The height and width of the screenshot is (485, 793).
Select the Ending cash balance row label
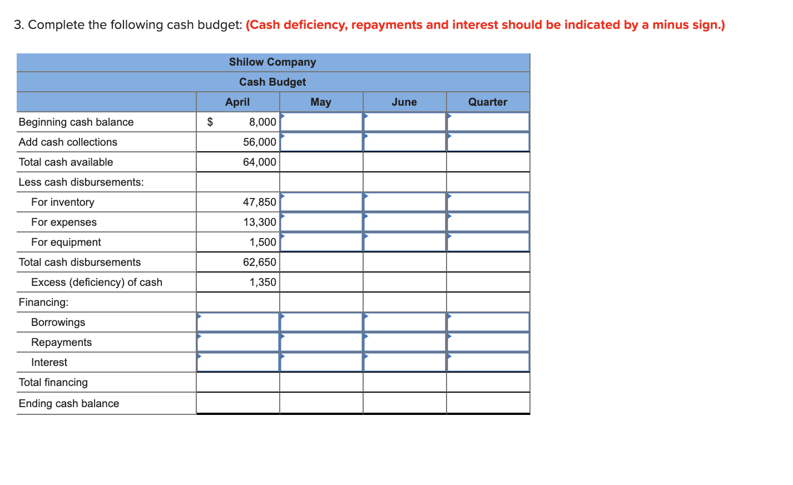(68, 403)
